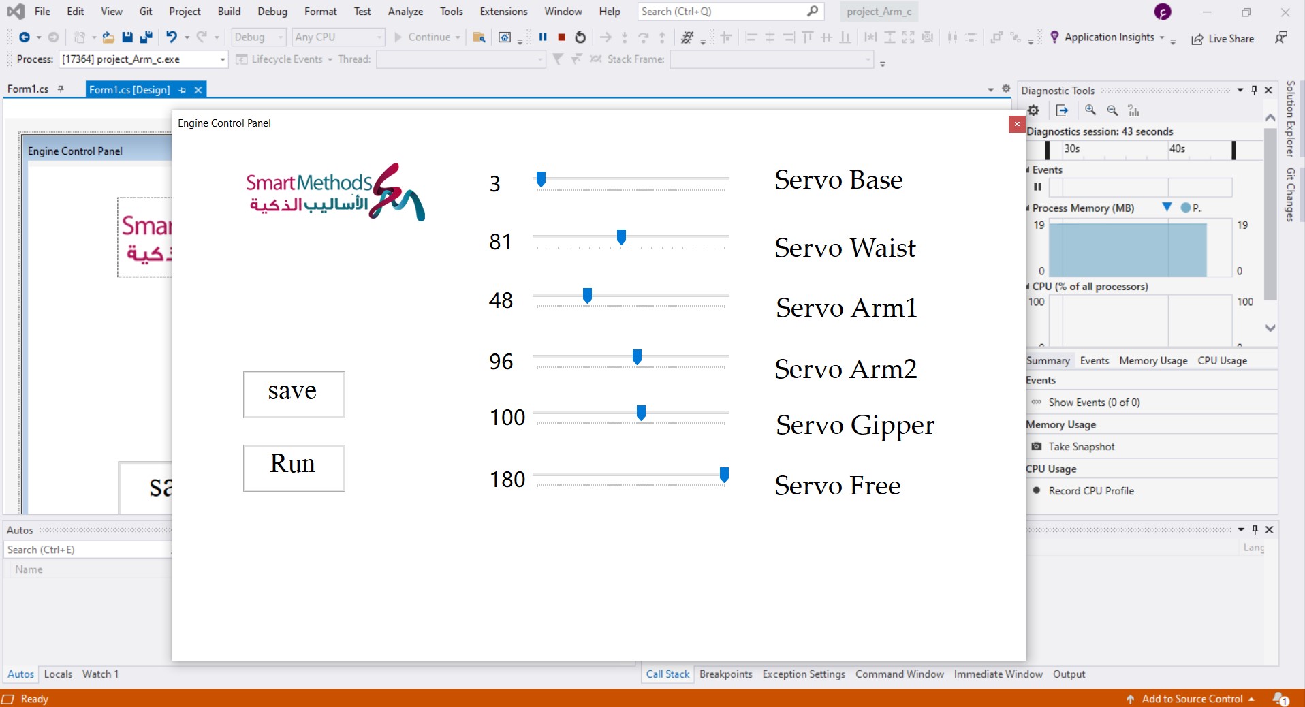The width and height of the screenshot is (1305, 707).
Task: Restart debugging with circular arrow icon
Action: (580, 37)
